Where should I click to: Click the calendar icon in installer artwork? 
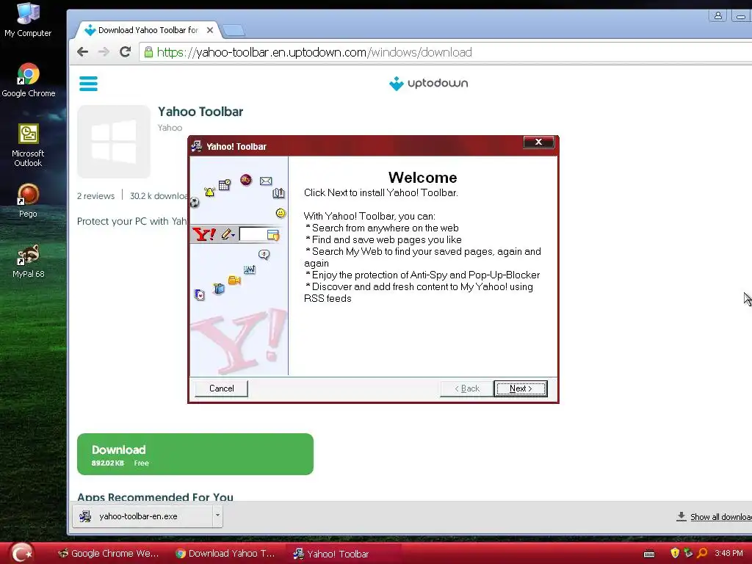tap(224, 184)
